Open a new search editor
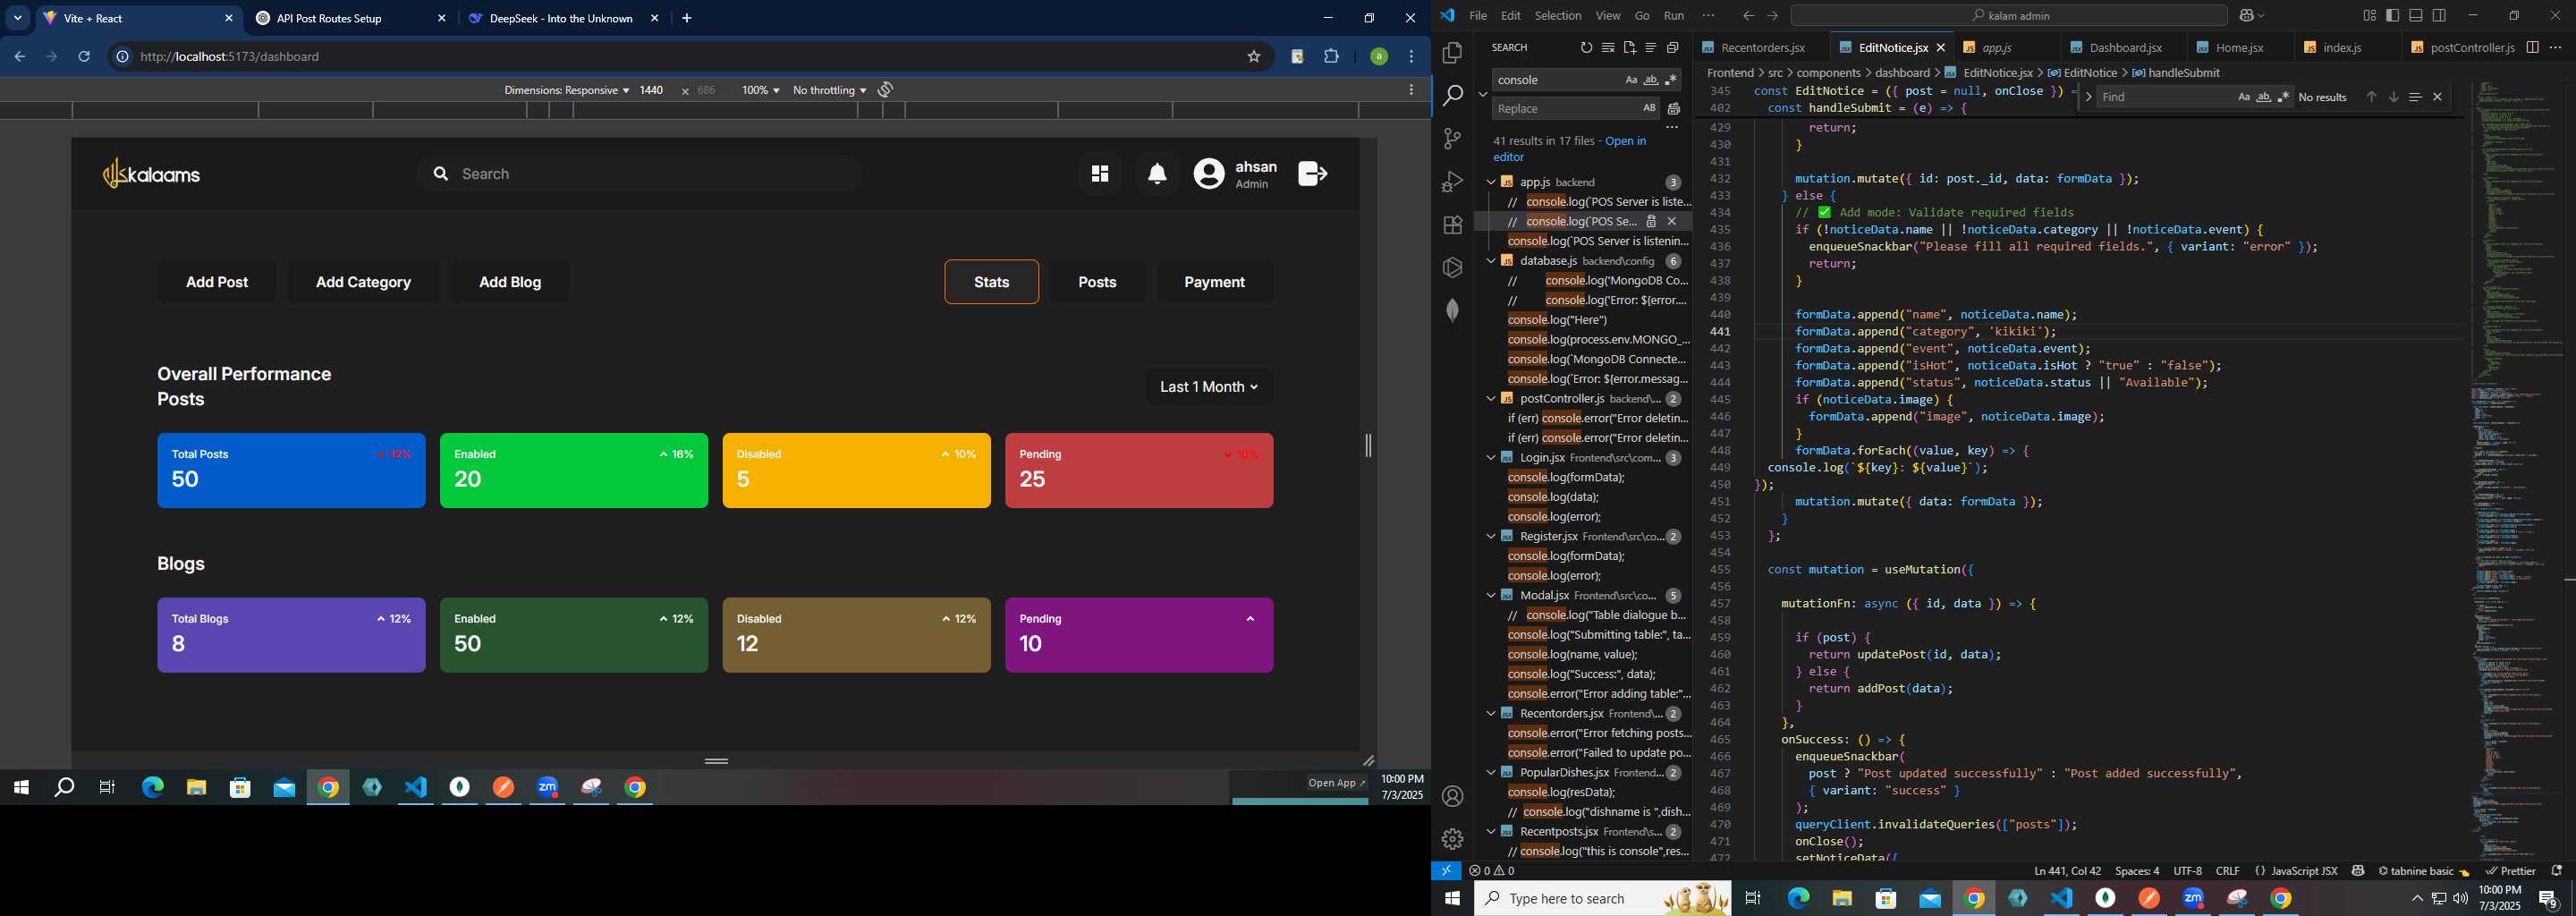The height and width of the screenshot is (916, 2576). pyautogui.click(x=1629, y=48)
